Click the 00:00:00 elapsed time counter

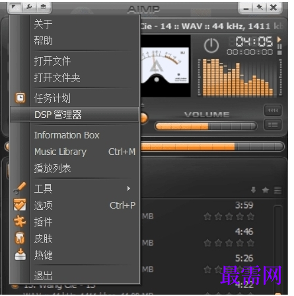(250, 52)
